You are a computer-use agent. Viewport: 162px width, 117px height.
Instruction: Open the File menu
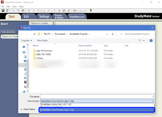pyautogui.click(x=2, y=6)
